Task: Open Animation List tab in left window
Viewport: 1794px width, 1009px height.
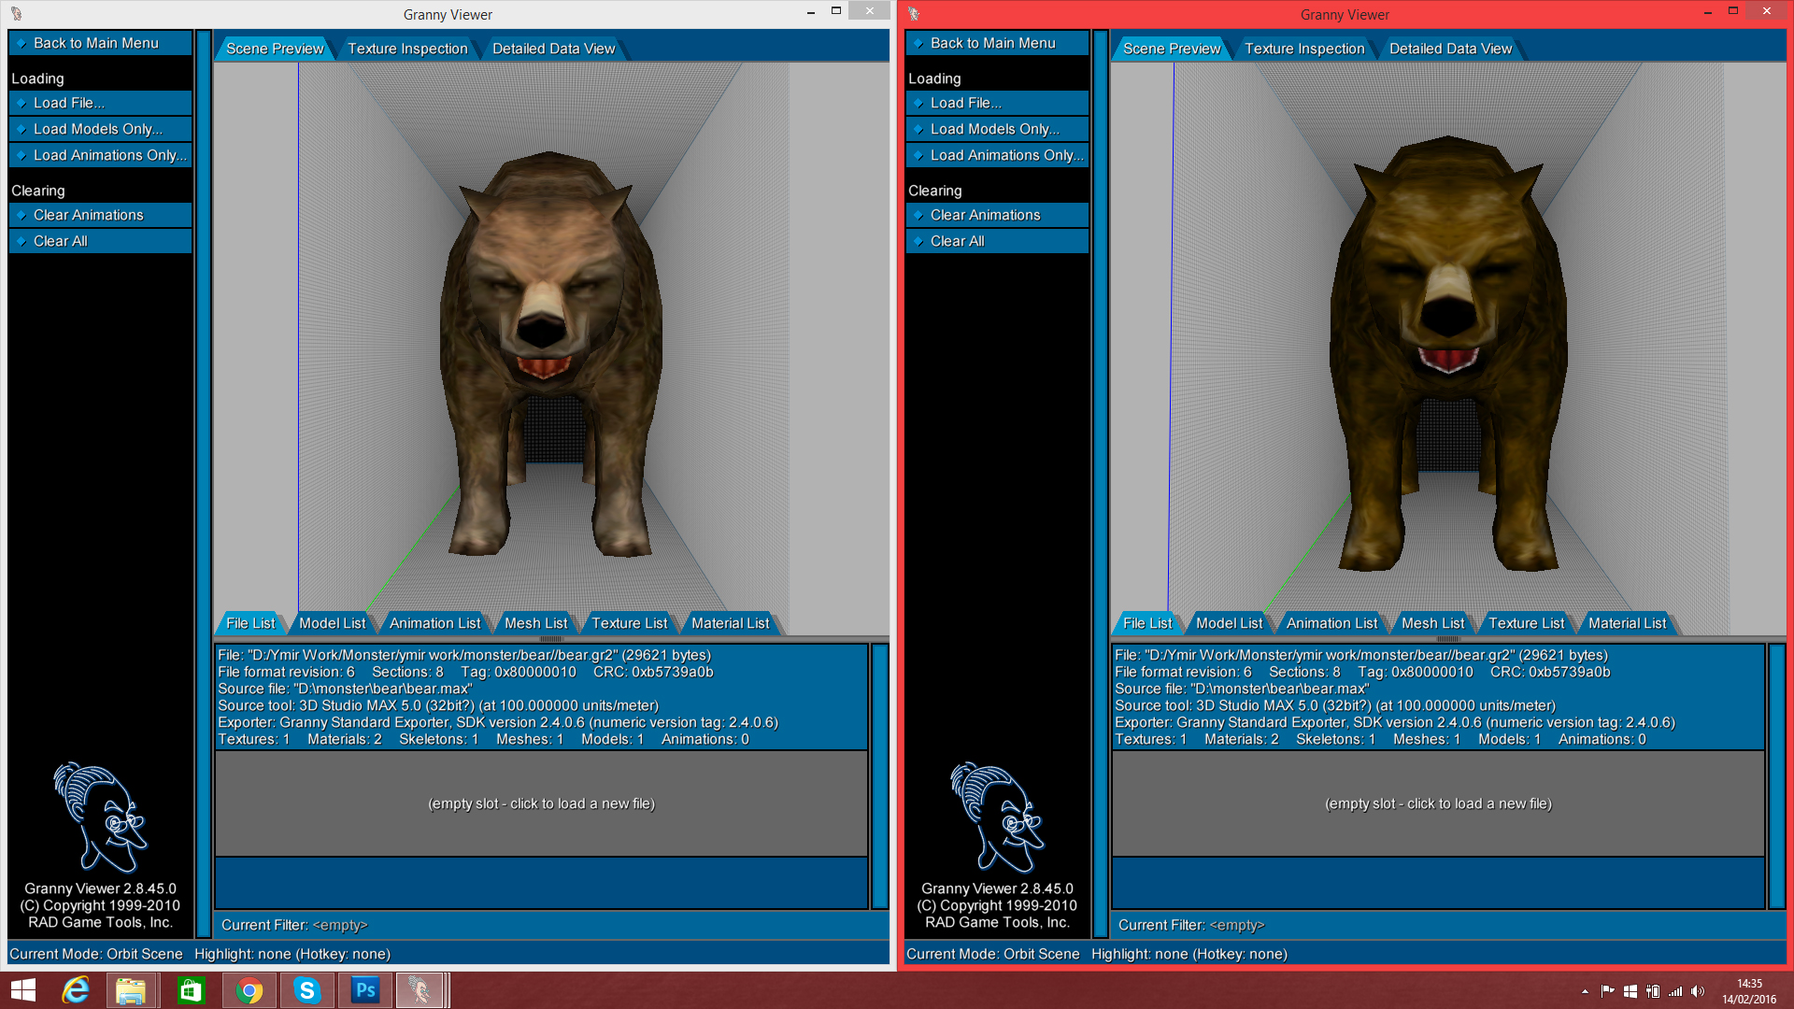Action: [x=435, y=623]
